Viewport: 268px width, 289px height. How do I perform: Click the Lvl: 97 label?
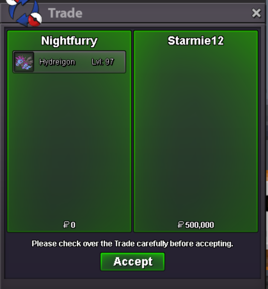(x=103, y=62)
